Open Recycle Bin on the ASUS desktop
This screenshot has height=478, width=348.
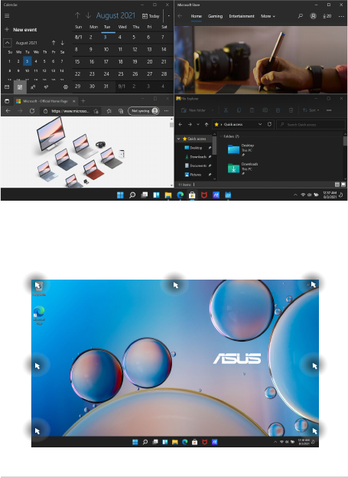coord(39,288)
